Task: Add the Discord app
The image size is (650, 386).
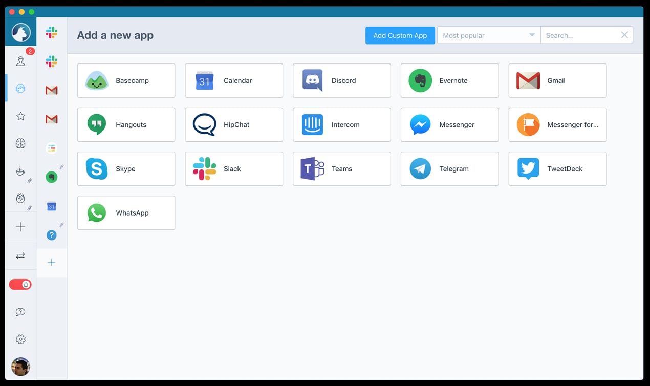Action: click(x=342, y=80)
